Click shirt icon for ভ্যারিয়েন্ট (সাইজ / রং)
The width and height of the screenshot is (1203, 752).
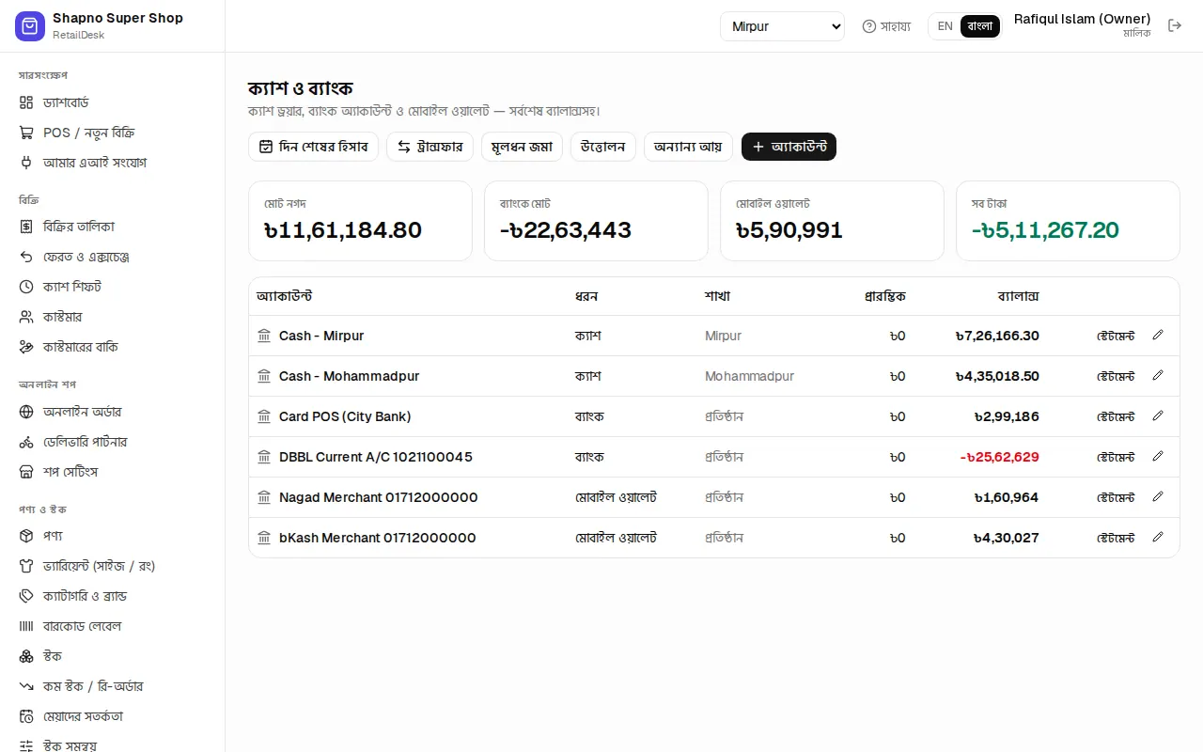[x=26, y=566]
